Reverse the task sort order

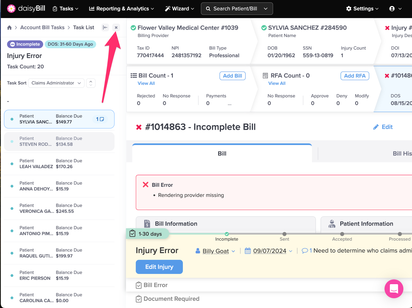coord(91,83)
